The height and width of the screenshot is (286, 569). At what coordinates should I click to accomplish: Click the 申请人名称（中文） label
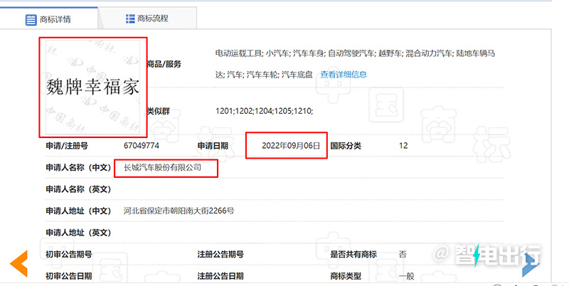78,168
